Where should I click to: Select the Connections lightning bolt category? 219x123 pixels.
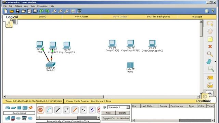30,108
